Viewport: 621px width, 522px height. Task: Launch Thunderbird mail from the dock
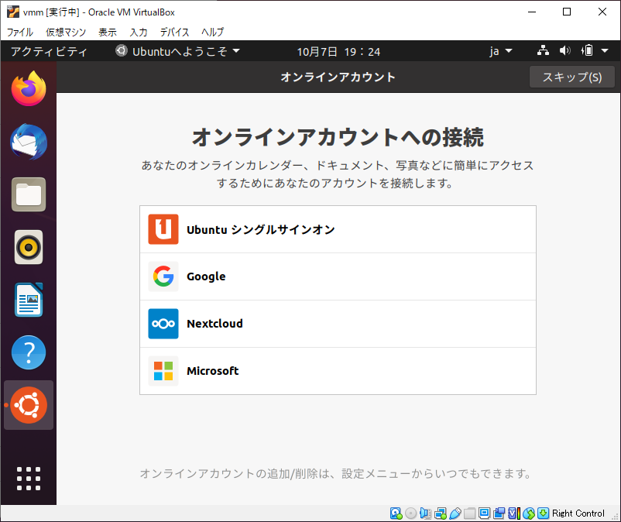(29, 142)
